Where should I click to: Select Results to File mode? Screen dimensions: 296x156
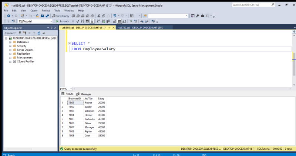tap(124, 21)
